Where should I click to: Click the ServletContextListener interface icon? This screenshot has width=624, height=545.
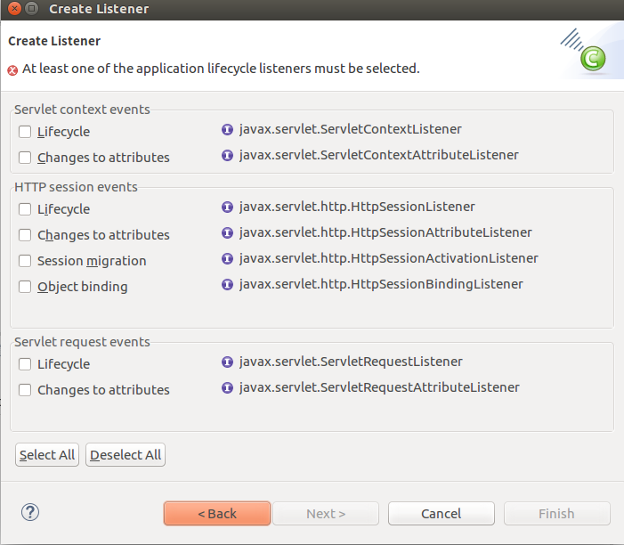228,130
